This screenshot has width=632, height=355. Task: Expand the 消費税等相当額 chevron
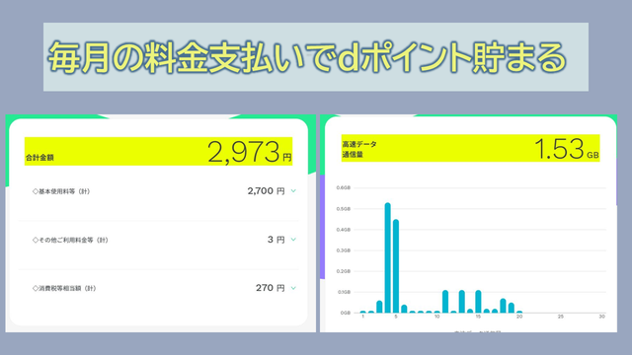point(293,288)
